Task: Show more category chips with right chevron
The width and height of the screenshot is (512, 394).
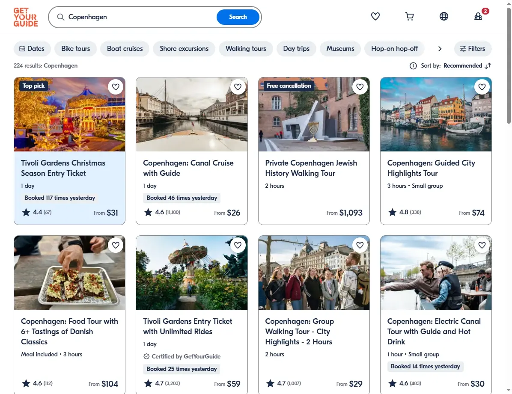Action: click(440, 49)
